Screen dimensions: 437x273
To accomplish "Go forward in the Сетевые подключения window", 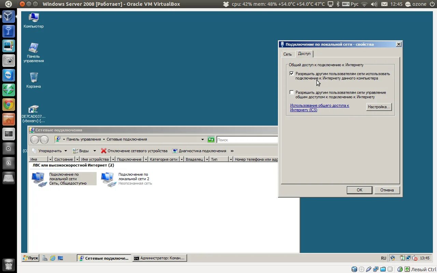I will coord(44,140).
